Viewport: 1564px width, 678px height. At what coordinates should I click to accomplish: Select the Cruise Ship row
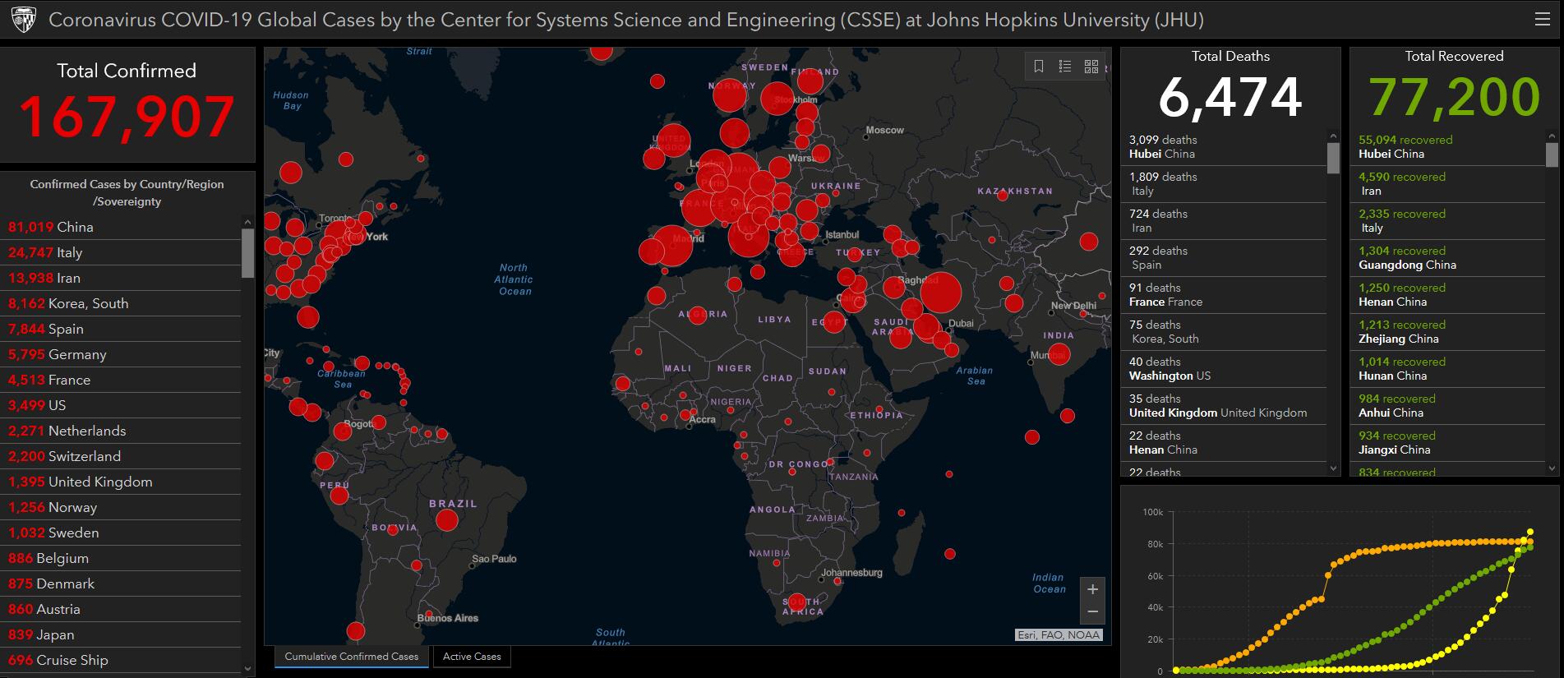click(x=121, y=660)
